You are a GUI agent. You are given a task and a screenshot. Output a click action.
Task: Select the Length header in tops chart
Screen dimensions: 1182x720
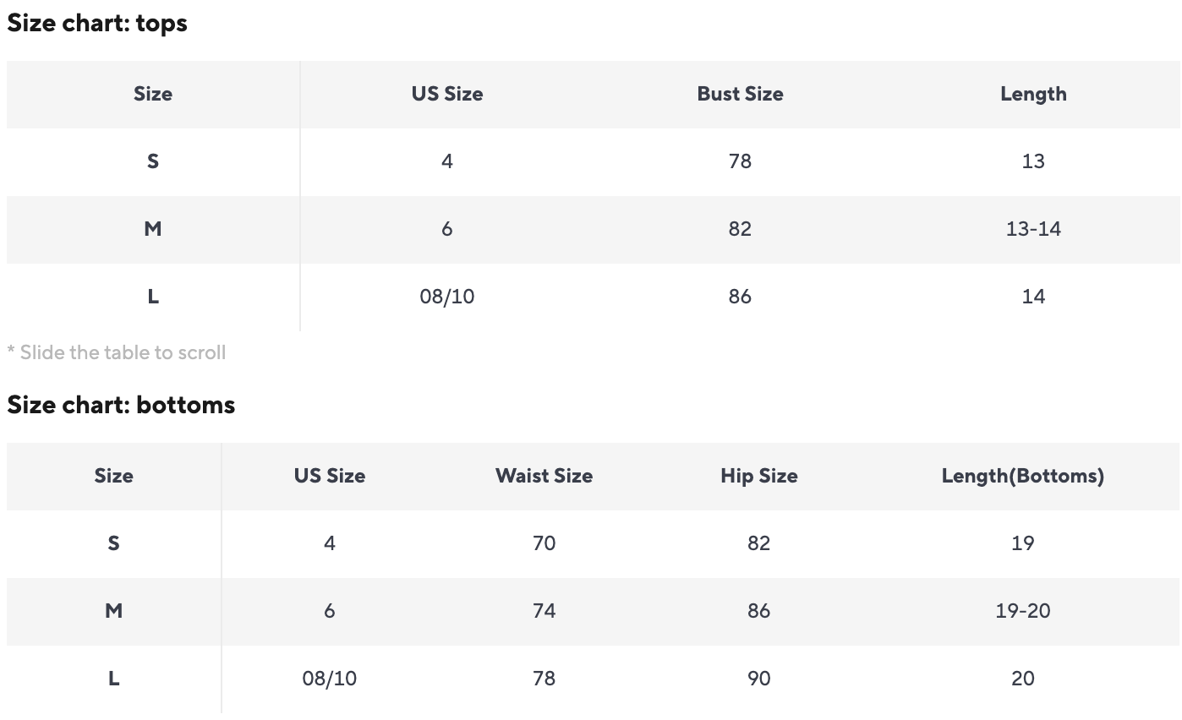coord(1032,94)
